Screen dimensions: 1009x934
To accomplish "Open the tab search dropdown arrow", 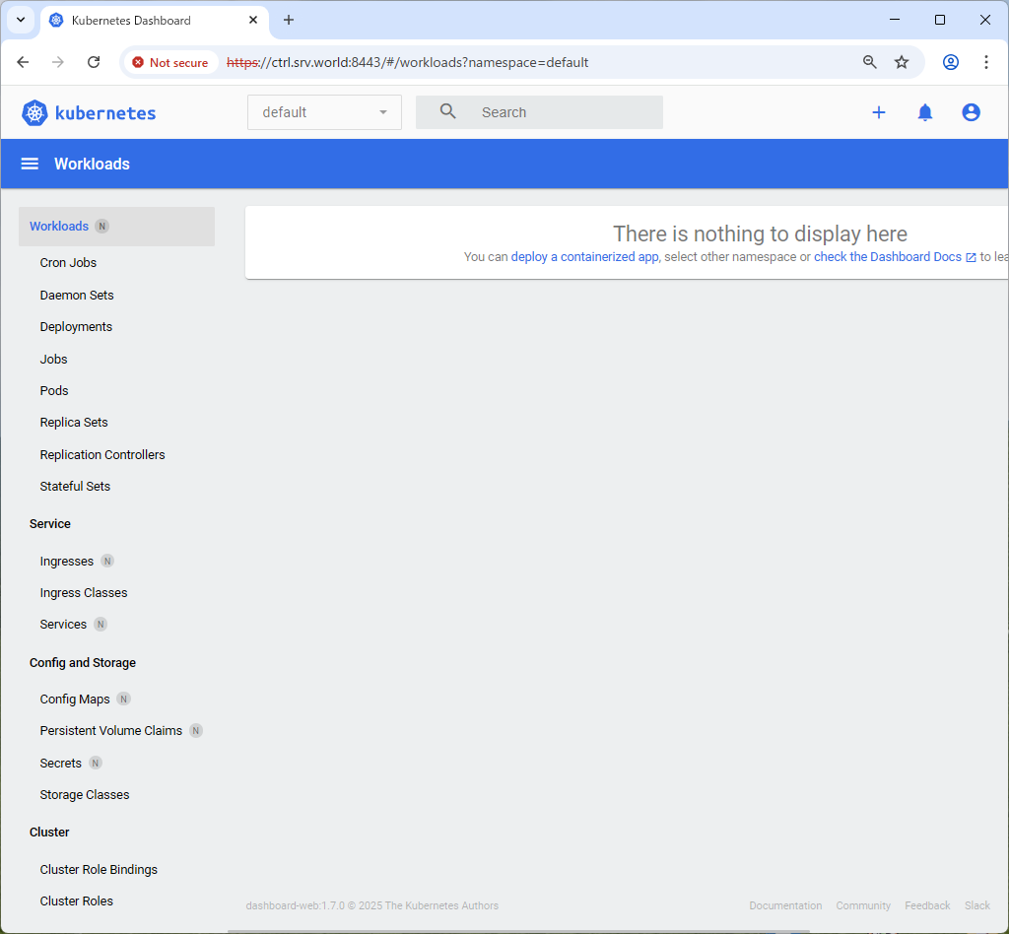I will click(x=20, y=20).
